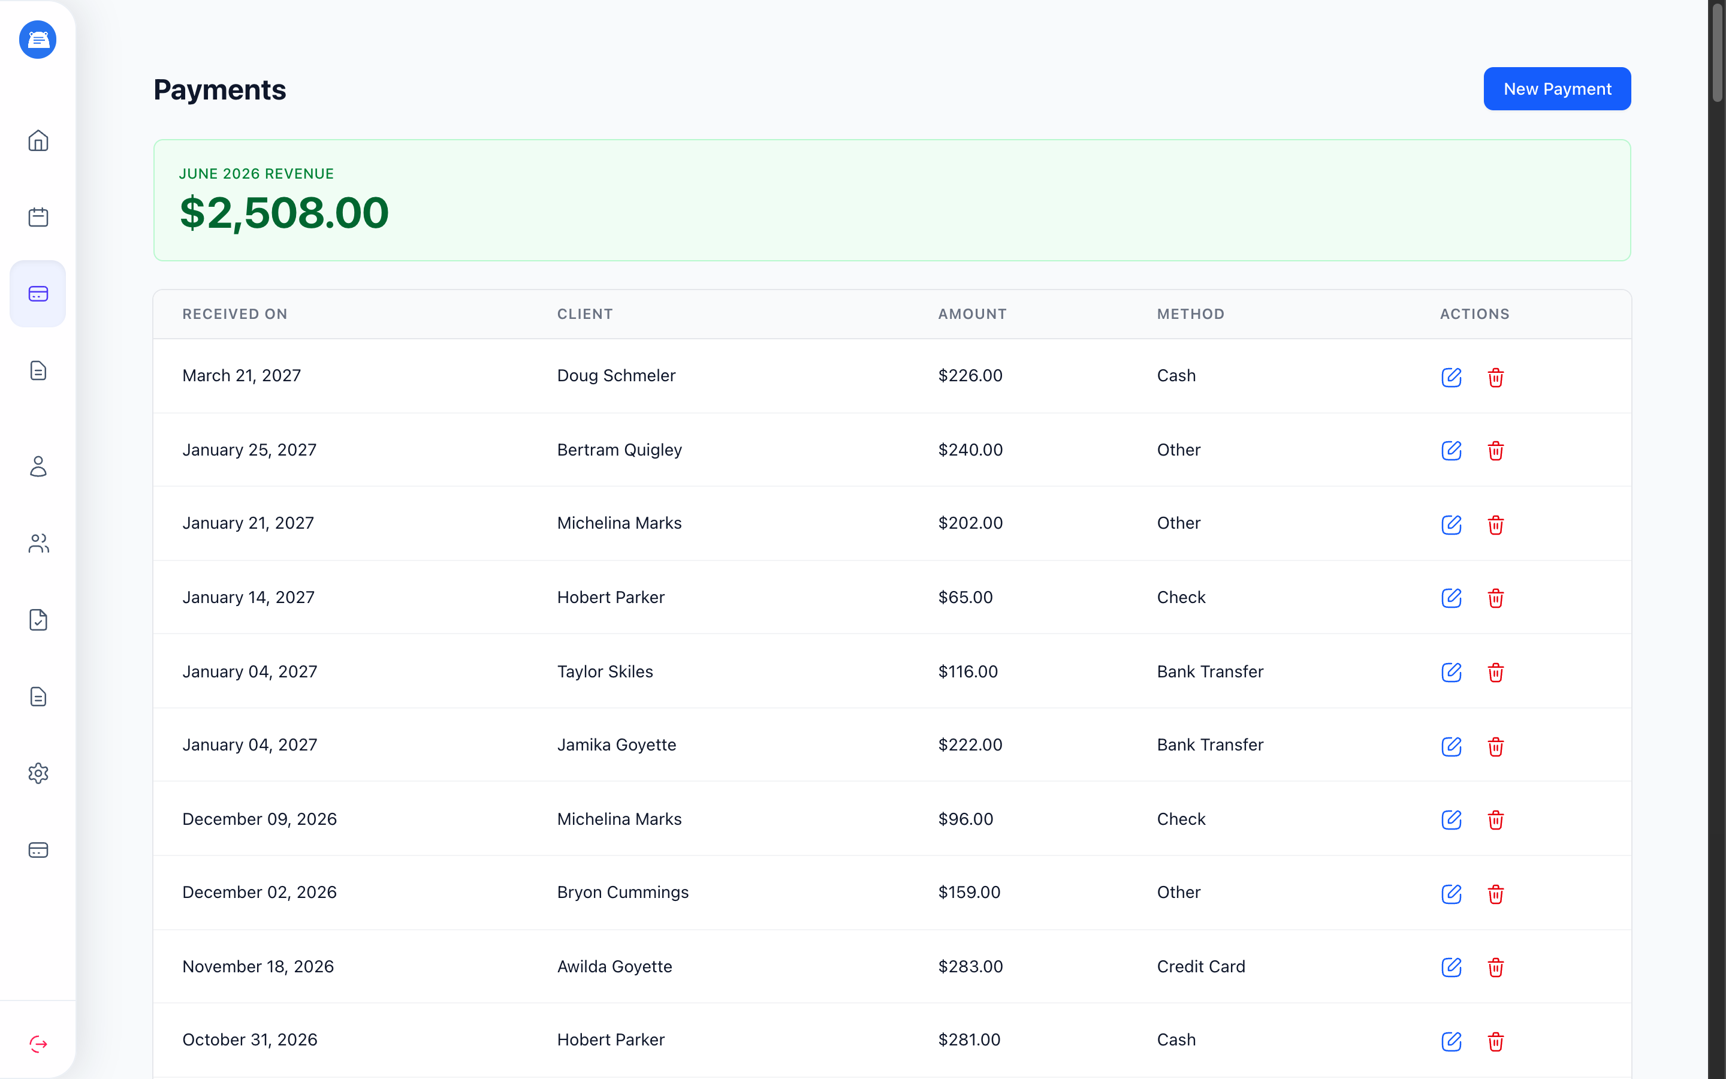This screenshot has width=1726, height=1079.
Task: Open the multi-user group sidebar icon
Action: click(38, 544)
